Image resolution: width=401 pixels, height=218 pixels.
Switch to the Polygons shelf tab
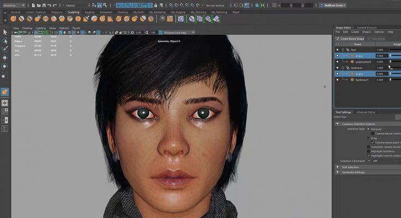pyautogui.click(x=57, y=12)
